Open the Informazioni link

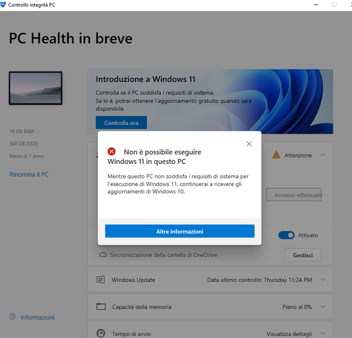pos(38,317)
